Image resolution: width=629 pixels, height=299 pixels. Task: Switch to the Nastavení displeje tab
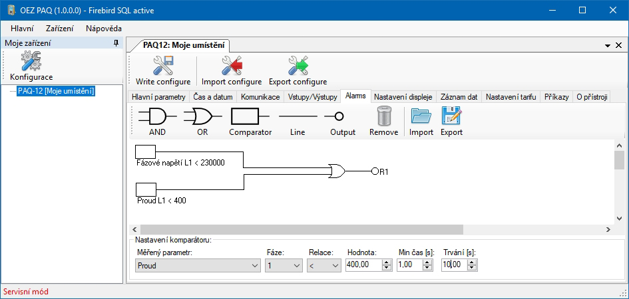point(403,97)
